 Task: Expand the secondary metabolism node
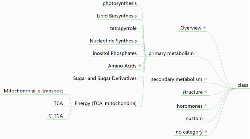[205, 79]
